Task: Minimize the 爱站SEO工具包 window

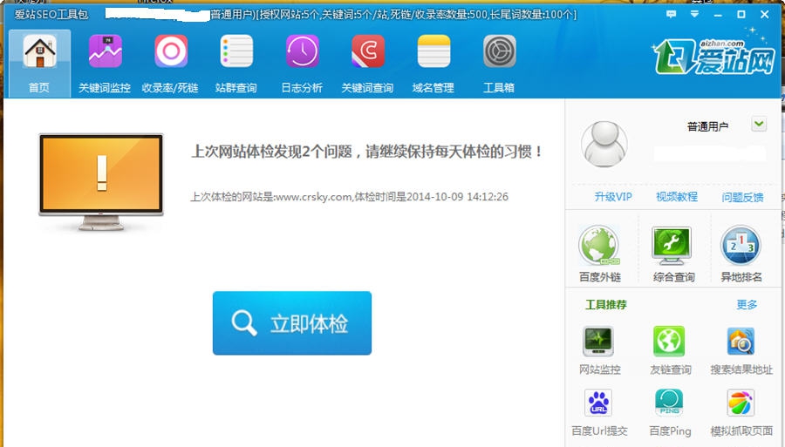Action: coord(718,16)
